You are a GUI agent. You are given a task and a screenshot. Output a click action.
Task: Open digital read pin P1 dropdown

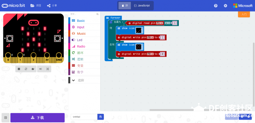point(159,23)
